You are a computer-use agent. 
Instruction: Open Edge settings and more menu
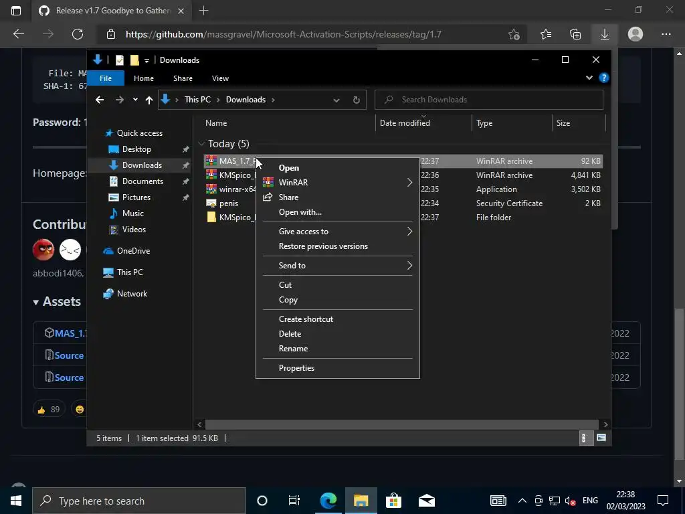pyautogui.click(x=666, y=34)
